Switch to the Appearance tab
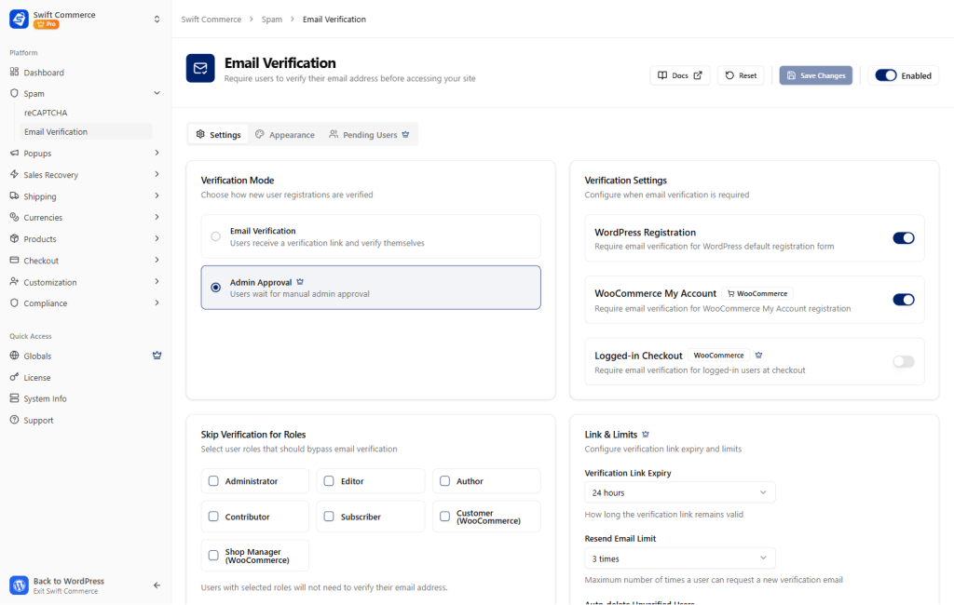 pos(285,134)
